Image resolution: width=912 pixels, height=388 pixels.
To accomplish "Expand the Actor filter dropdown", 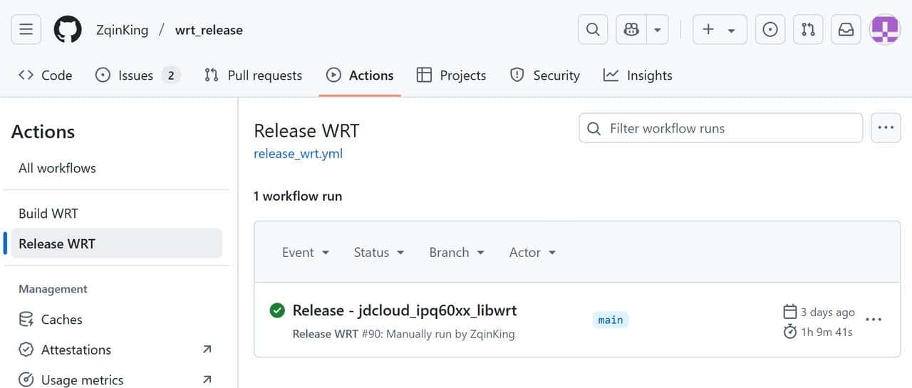I will (x=532, y=252).
